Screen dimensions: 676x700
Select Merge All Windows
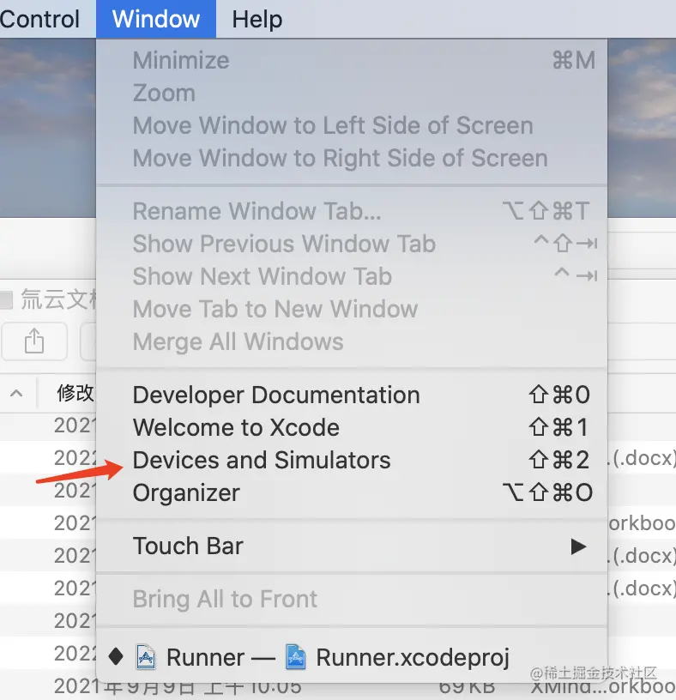[x=238, y=342]
